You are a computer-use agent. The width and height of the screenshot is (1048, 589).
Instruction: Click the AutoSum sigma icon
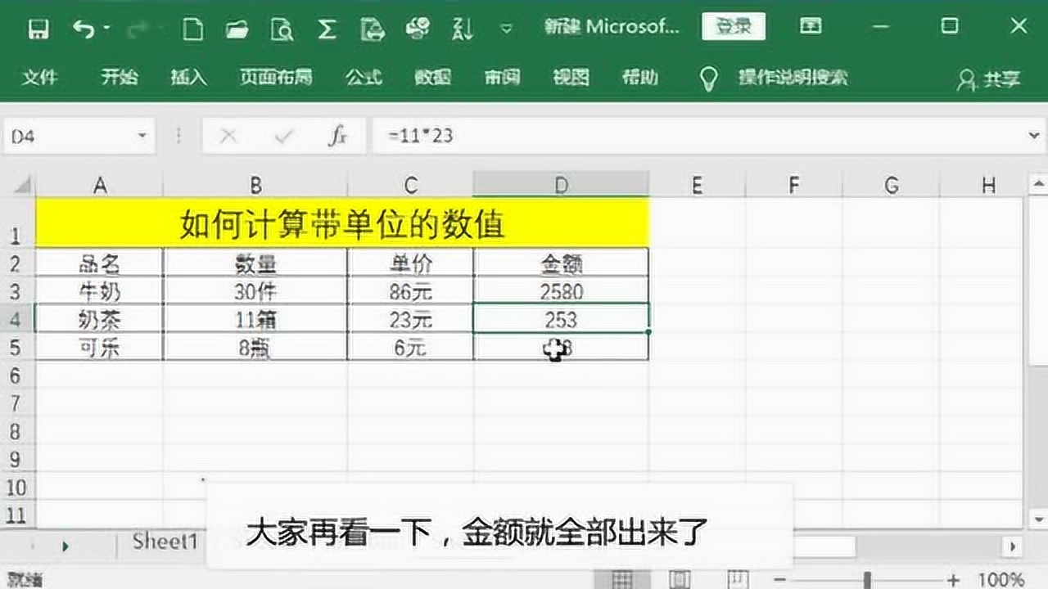(327, 29)
